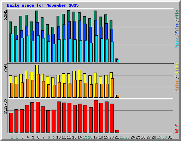Select day 25 on the date axis

138,137
